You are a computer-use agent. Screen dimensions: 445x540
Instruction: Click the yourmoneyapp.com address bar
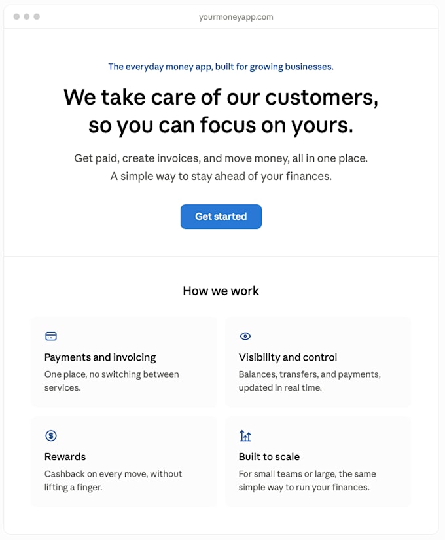(x=236, y=17)
